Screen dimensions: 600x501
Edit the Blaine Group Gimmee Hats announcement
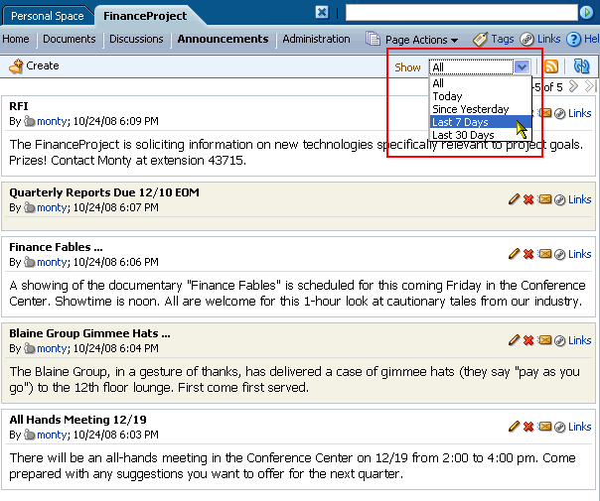click(514, 340)
